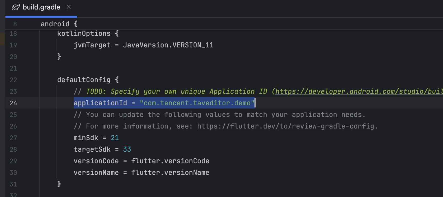The height and width of the screenshot is (197, 443).
Task: Place cursor on minSdk value 21
Action: click(115, 138)
